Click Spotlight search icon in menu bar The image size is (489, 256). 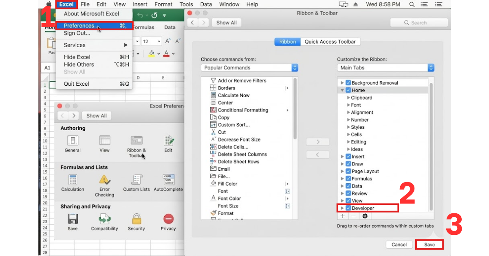pyautogui.click(x=412, y=4)
